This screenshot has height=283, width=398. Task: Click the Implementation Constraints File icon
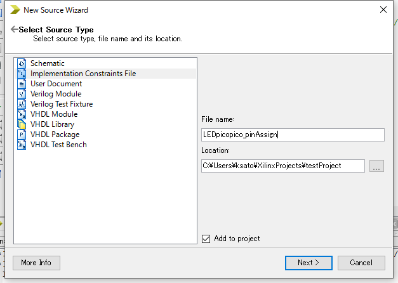pos(22,74)
